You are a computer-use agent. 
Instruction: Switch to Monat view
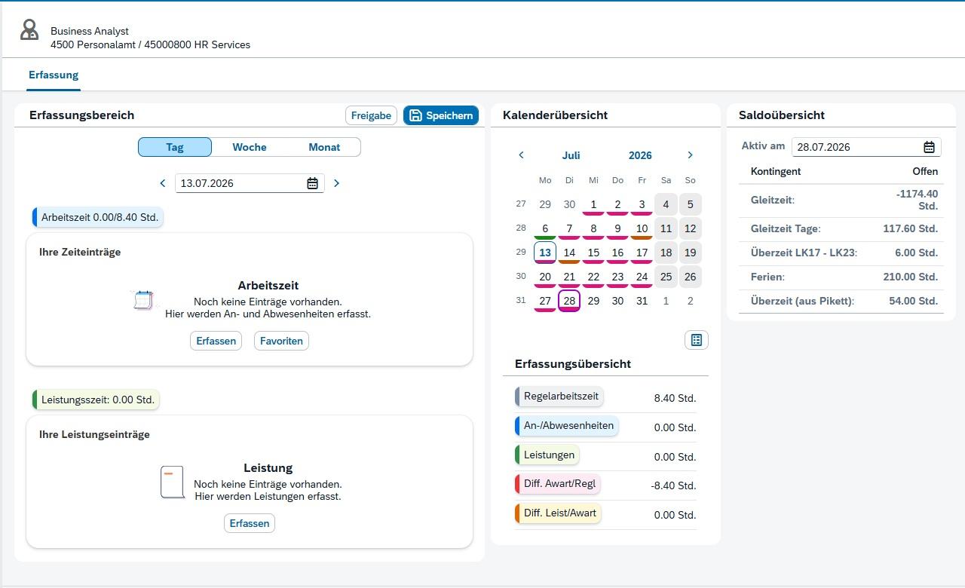coord(324,147)
